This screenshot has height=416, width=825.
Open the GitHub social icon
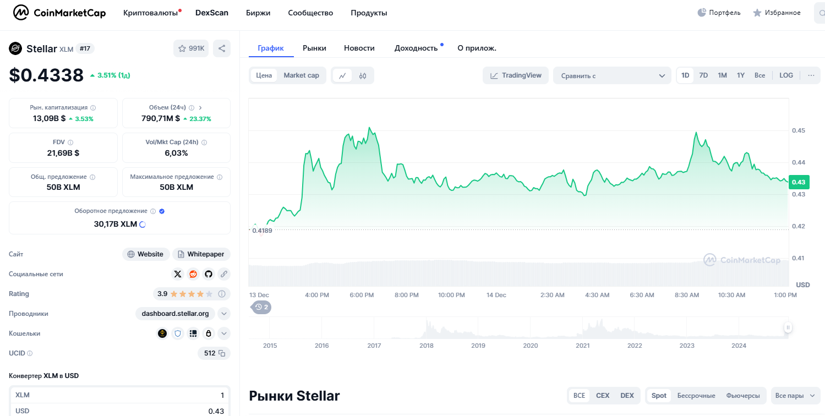click(209, 274)
